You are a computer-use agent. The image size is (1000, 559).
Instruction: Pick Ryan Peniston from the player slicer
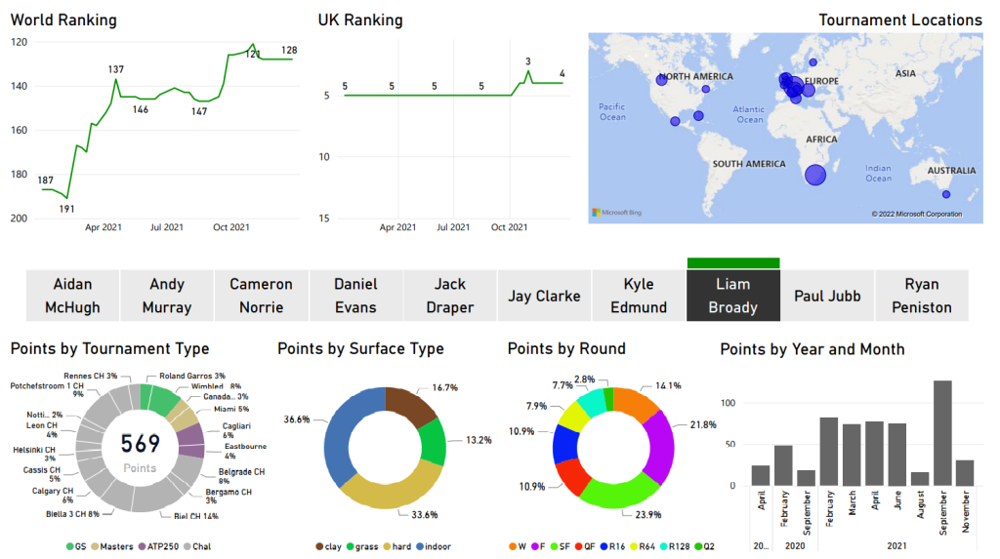point(921,296)
